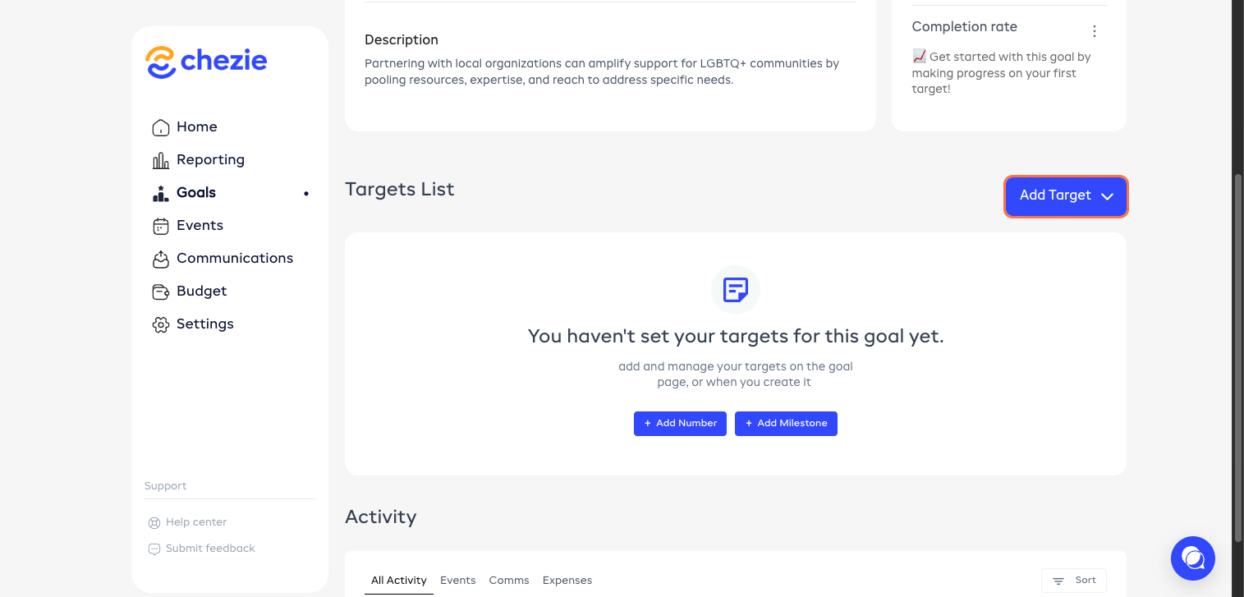Image resolution: width=1244 pixels, height=597 pixels.
Task: Open Completion rate three-dot menu
Action: [x=1094, y=31]
